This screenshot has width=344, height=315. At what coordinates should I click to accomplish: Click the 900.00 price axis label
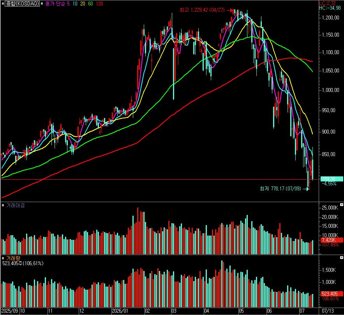pos(329,132)
